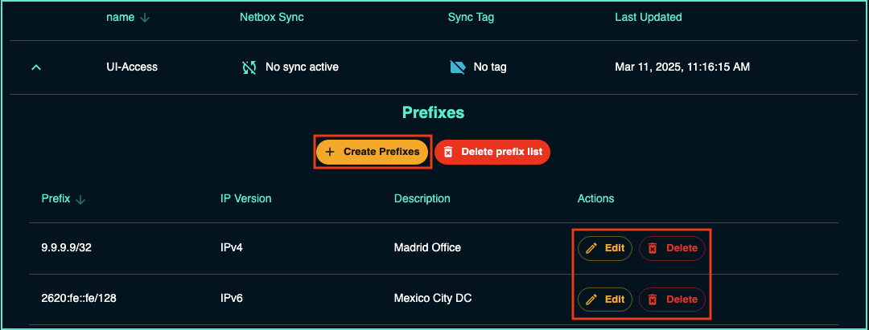
Task: Click the Description column header
Action: 422,198
